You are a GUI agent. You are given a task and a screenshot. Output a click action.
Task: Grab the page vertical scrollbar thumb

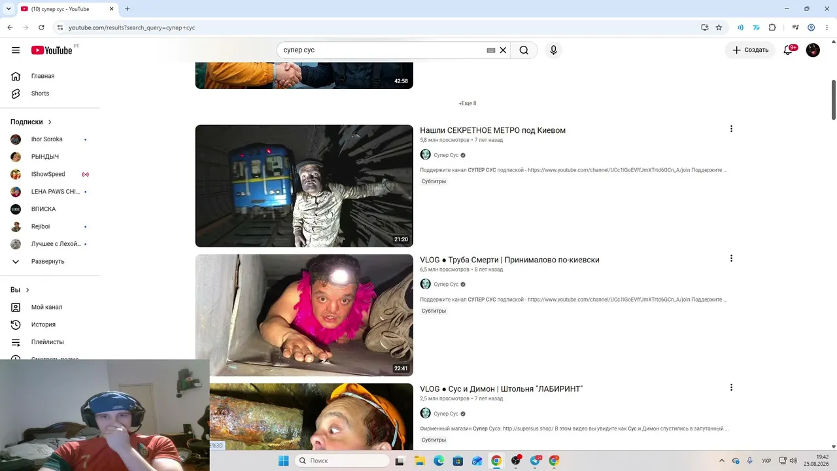[x=834, y=99]
